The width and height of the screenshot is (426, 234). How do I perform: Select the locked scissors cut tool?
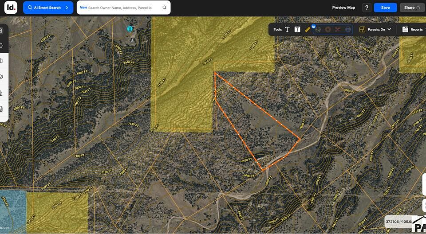point(338,29)
